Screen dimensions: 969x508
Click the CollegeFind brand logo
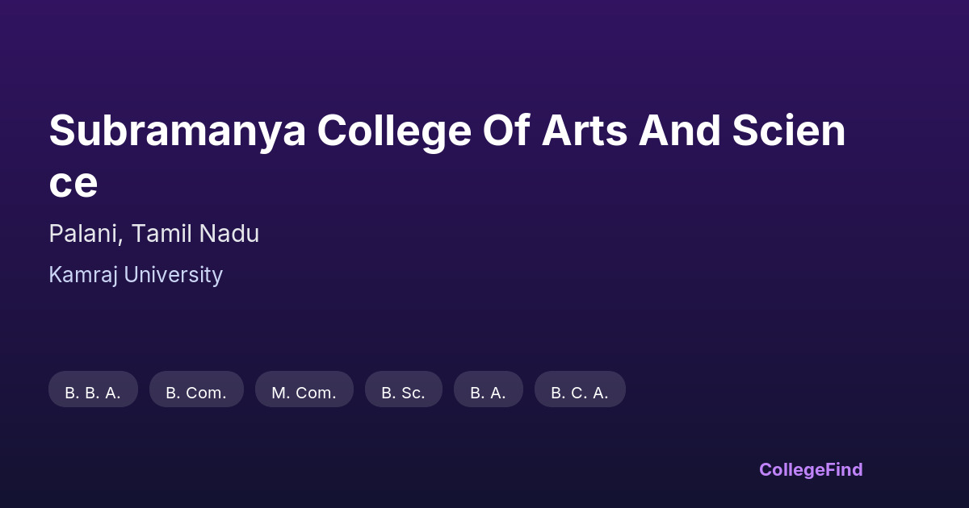tap(811, 469)
